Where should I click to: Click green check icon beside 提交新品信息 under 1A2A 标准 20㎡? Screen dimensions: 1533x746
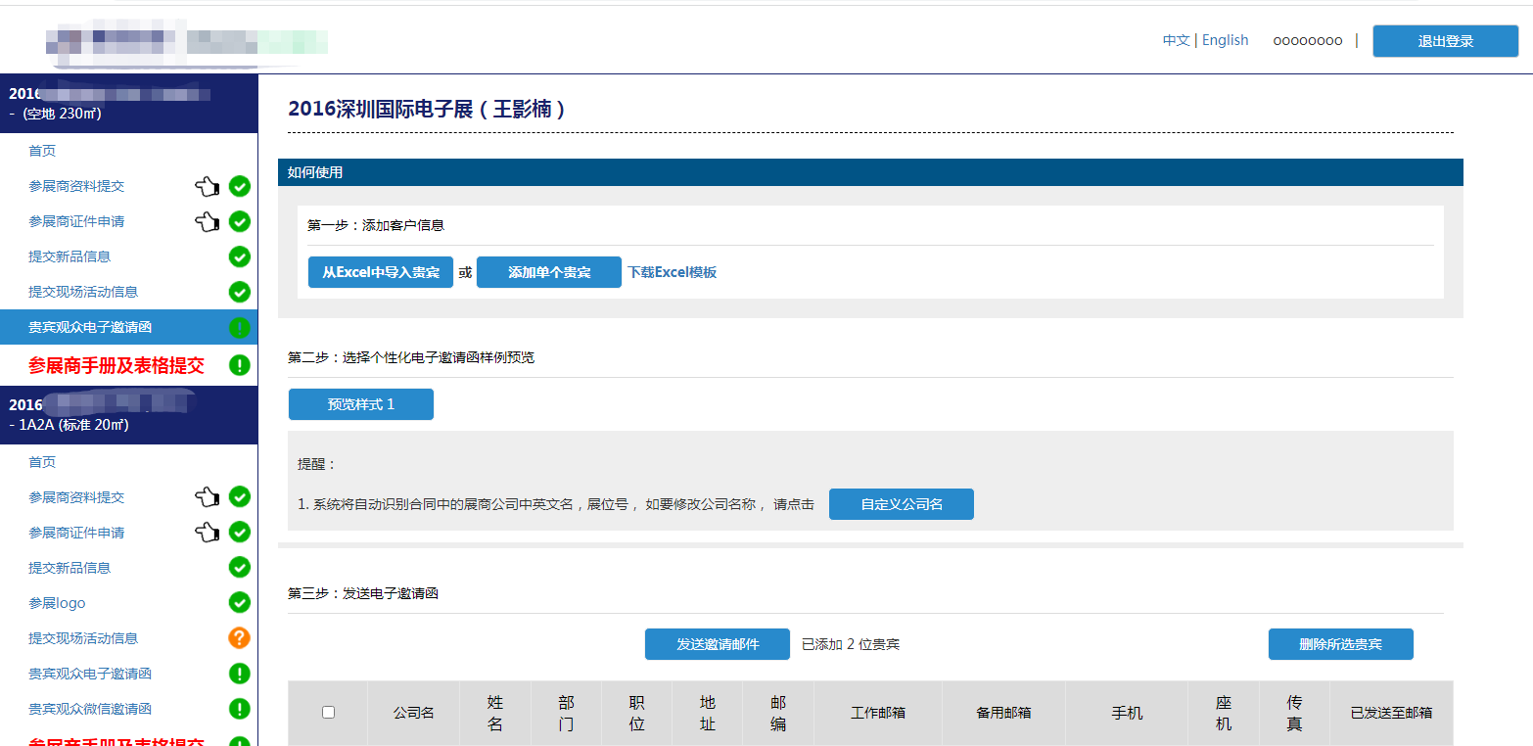pos(240,568)
